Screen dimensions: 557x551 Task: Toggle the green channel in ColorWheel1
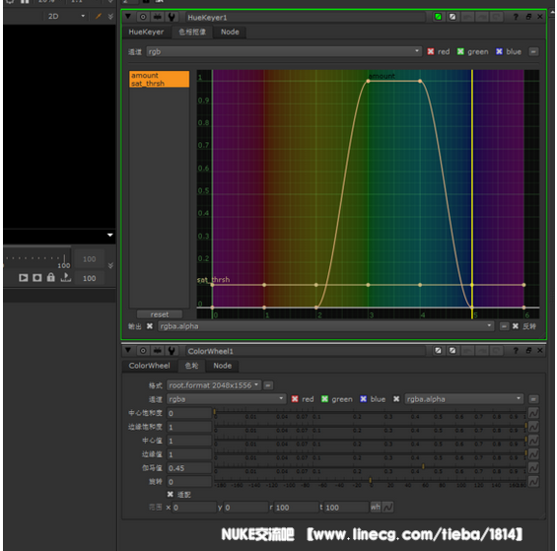[x=324, y=399]
